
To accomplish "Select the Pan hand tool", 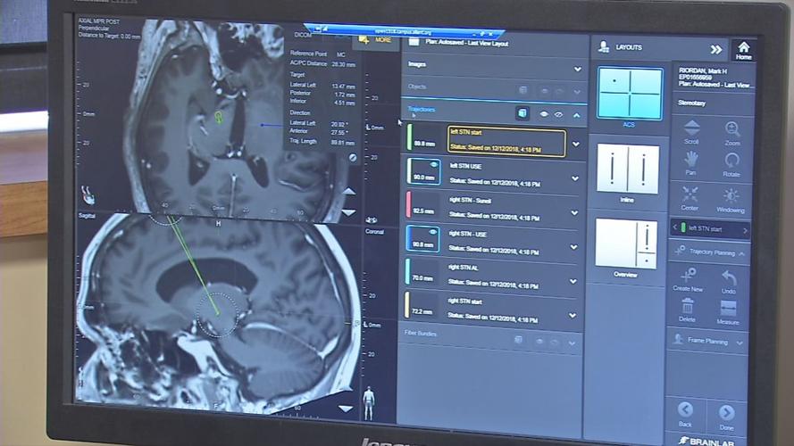I will coord(690,164).
